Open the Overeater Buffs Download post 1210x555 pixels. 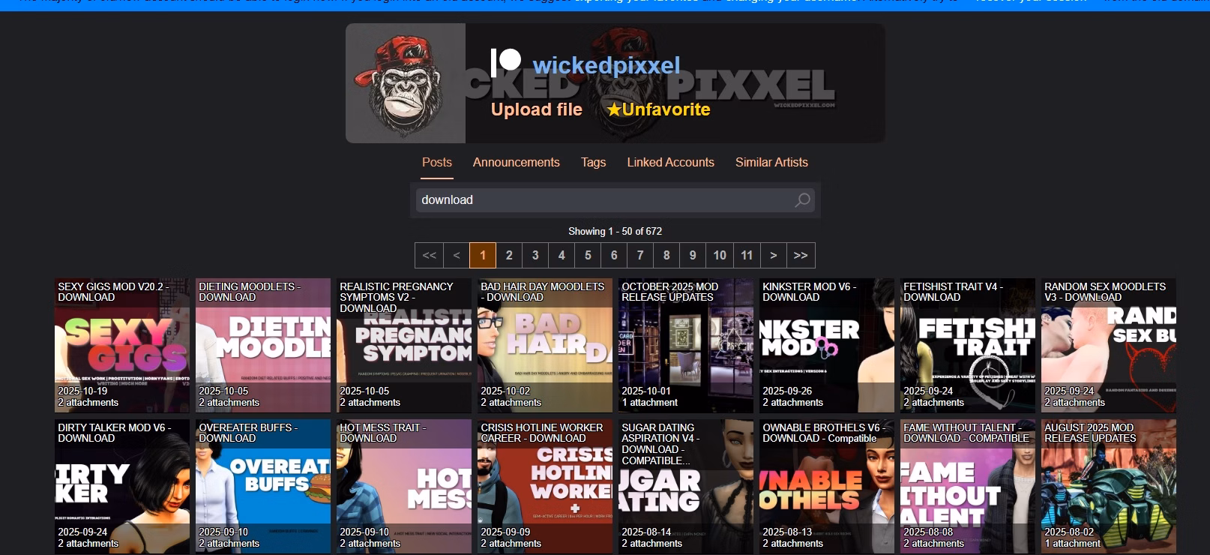point(263,487)
